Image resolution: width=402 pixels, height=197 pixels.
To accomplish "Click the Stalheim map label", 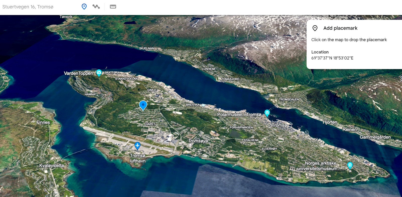I will (x=251, y=140).
